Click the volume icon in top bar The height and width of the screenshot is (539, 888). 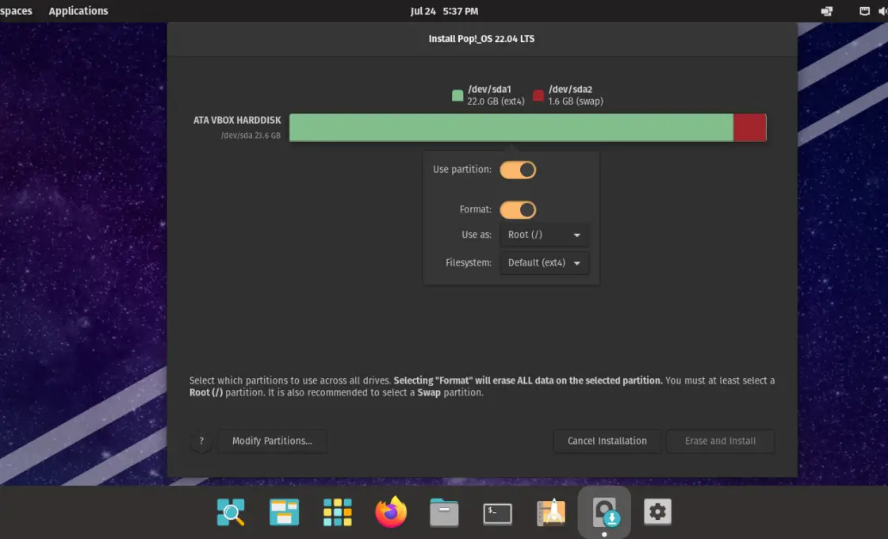[x=883, y=11]
